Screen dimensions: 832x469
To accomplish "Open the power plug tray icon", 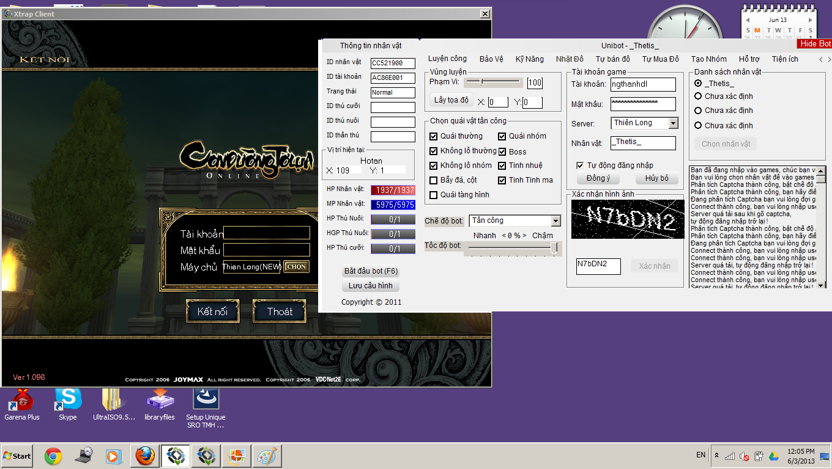I will pos(759,456).
